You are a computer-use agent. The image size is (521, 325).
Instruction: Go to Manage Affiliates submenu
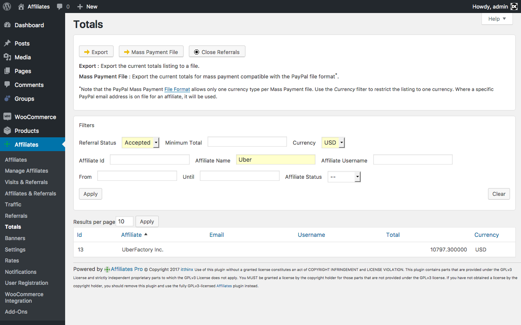pyautogui.click(x=26, y=171)
